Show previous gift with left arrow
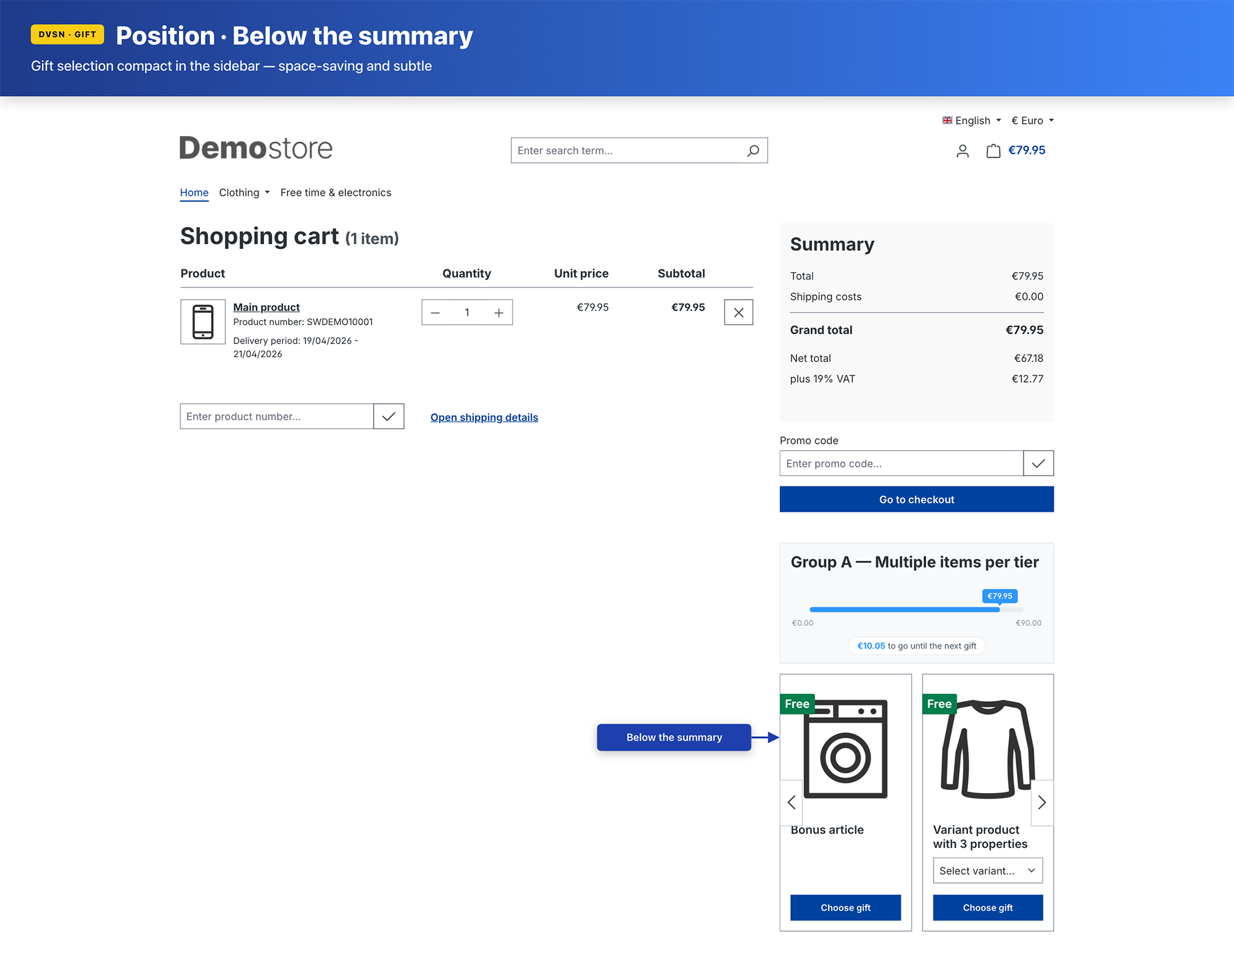The width and height of the screenshot is (1234, 970). coord(791,802)
